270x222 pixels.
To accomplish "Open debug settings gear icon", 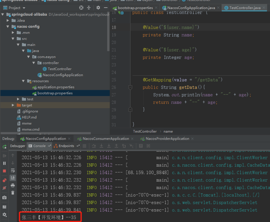I will point(5,214).
